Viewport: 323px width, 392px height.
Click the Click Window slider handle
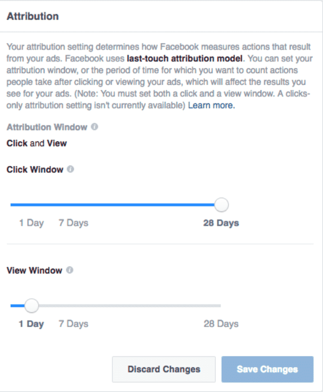[x=221, y=205]
